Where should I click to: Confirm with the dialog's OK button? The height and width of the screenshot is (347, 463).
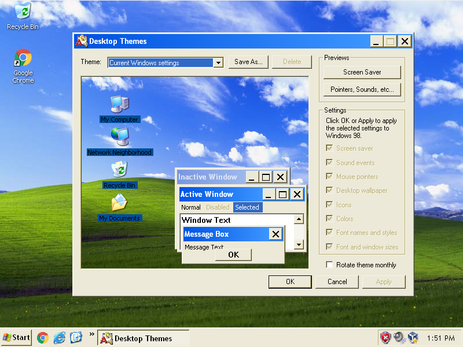click(x=290, y=282)
